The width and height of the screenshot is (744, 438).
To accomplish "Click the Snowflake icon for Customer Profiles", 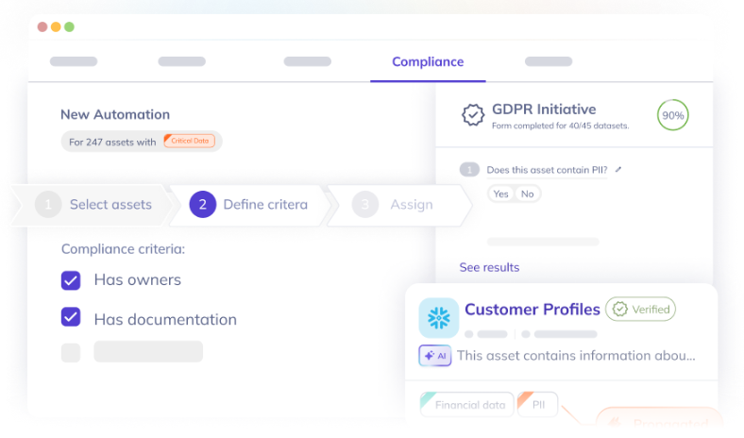I will coord(438,317).
